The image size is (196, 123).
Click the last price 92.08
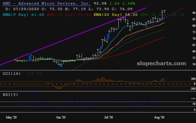pyautogui.click(x=100, y=3)
